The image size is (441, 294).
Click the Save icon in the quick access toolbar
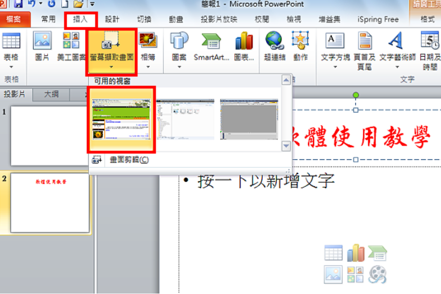18,4
